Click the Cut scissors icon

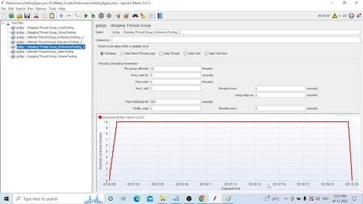pos(36,16)
